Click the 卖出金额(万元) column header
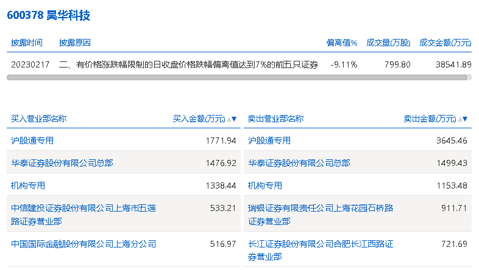The image size is (479, 270). tap(430, 119)
